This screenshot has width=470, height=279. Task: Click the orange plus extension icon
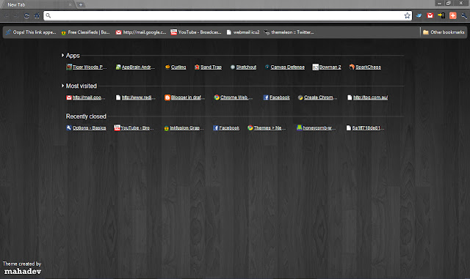point(452,15)
